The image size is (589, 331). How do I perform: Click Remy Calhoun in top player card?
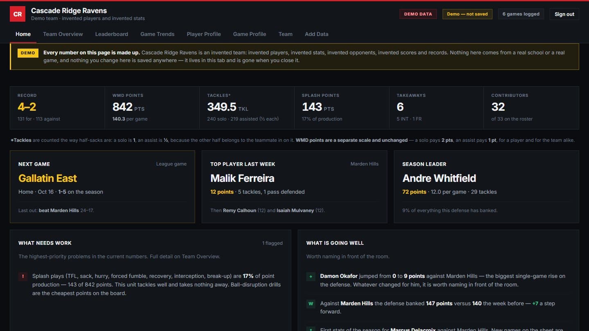239,210
